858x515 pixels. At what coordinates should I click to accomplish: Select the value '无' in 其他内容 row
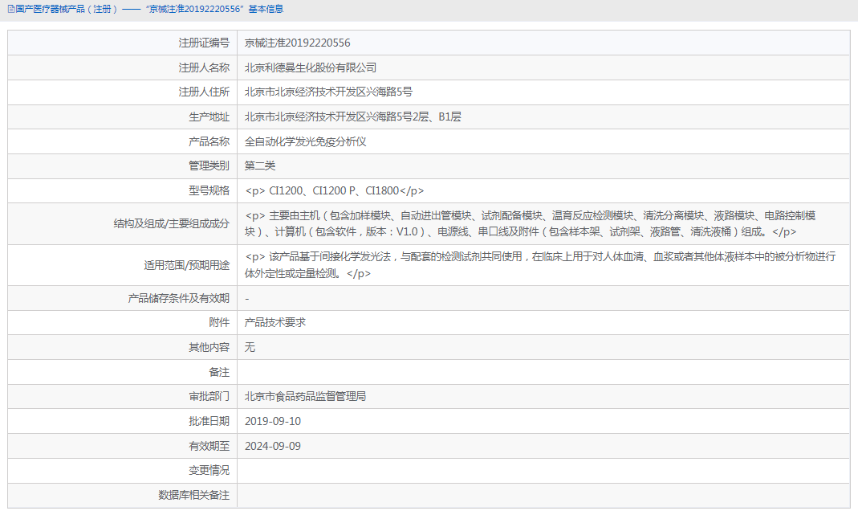tap(250, 347)
